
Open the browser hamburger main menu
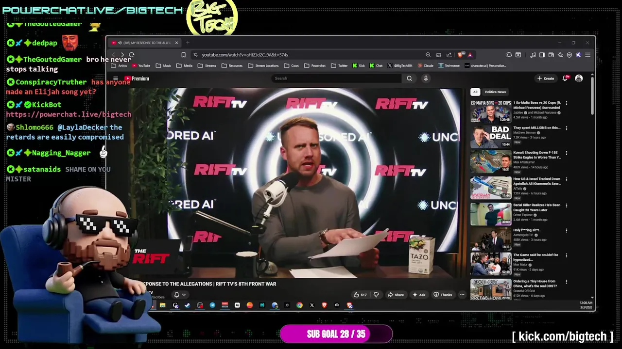(x=587, y=55)
